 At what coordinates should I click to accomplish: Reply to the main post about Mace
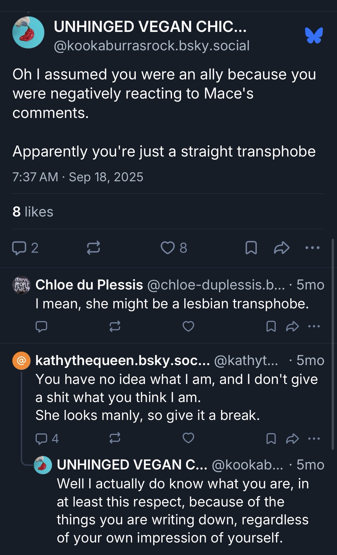[x=19, y=248]
